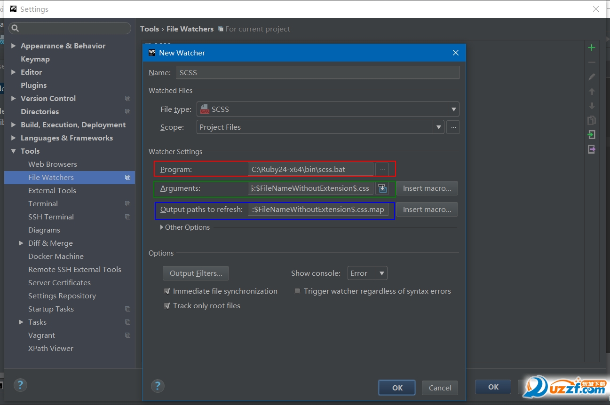Viewport: 610px width, 405px height.
Task: Toggle Immediate file synchronization checkbox
Action: (x=167, y=291)
